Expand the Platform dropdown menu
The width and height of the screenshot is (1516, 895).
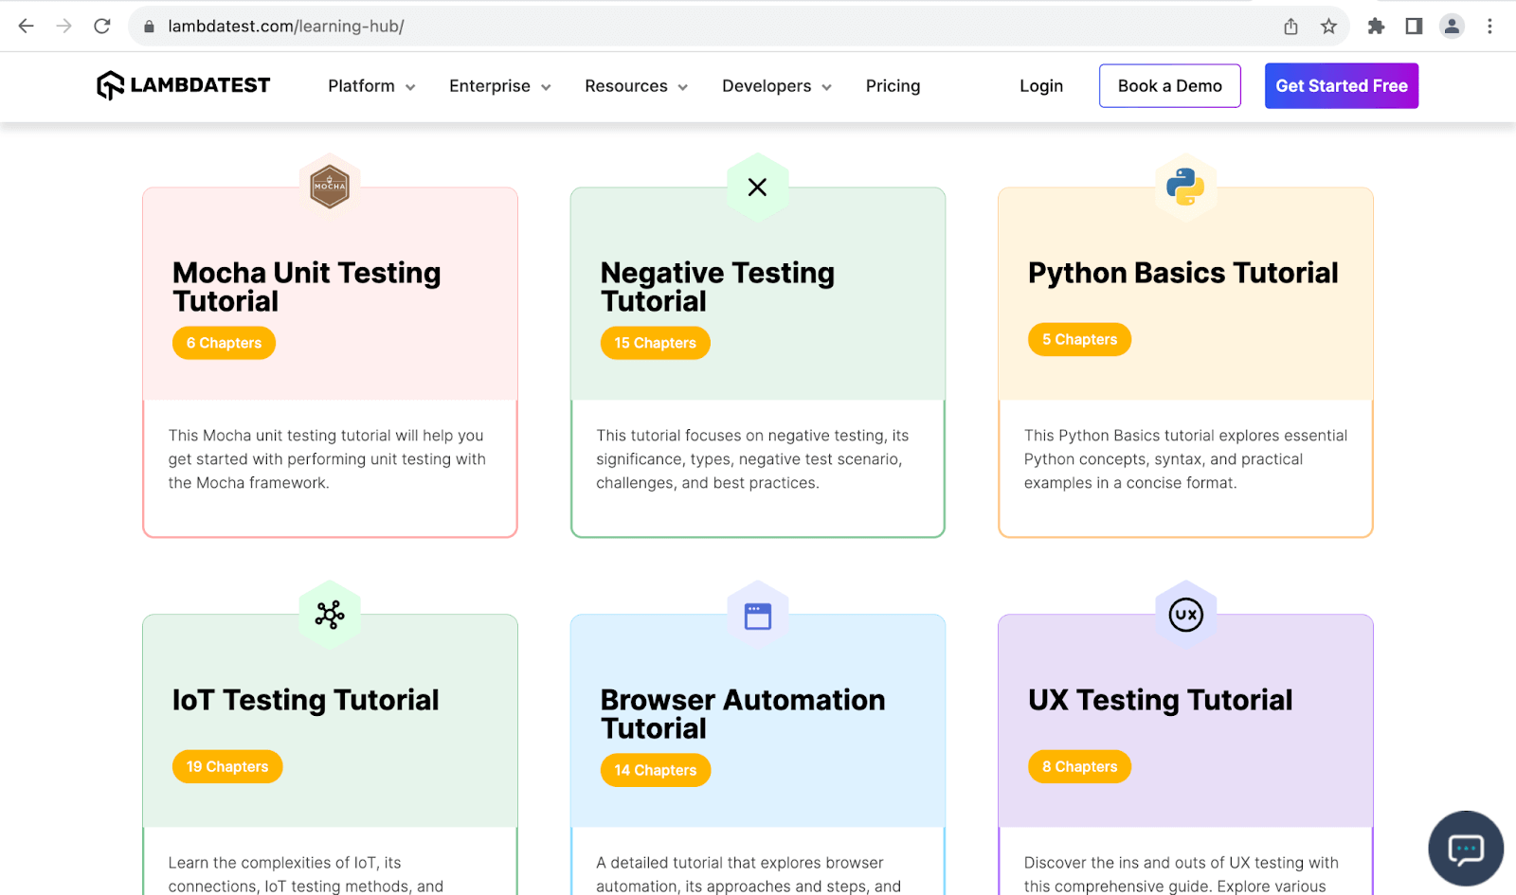tap(370, 85)
